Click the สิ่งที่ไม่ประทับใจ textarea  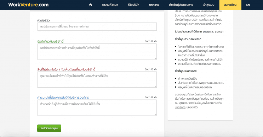point(97,80)
